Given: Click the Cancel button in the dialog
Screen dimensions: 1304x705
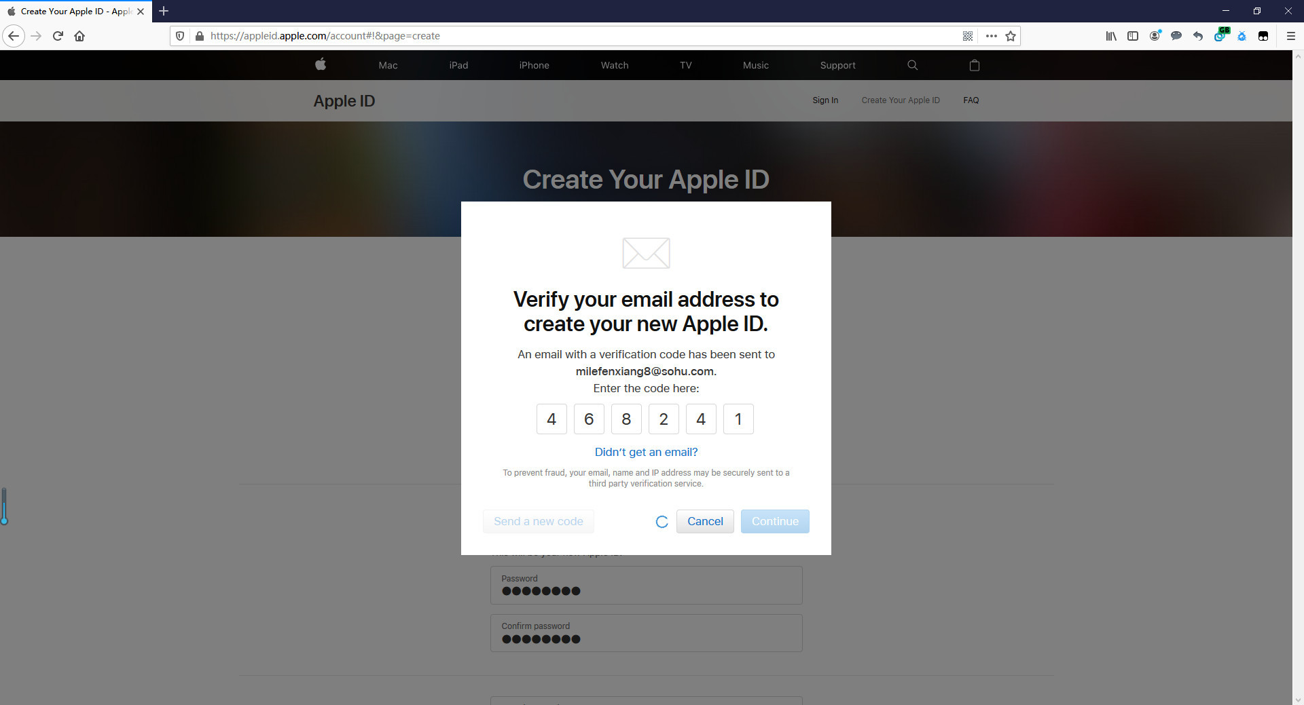Looking at the screenshot, I should coord(705,521).
